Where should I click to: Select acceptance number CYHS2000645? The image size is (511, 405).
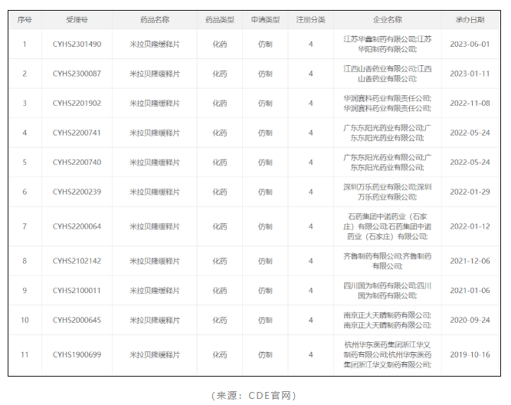[77, 320]
